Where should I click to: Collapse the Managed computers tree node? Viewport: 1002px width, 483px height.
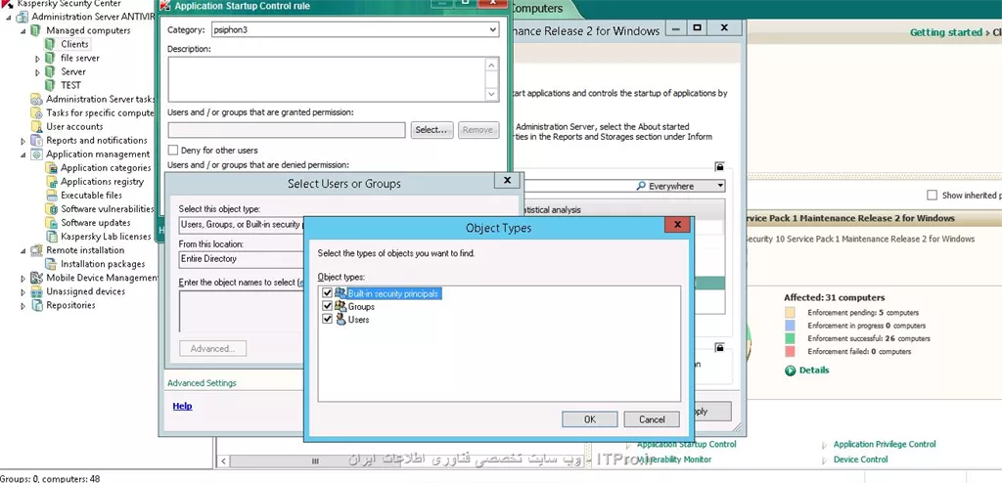pyautogui.click(x=23, y=30)
